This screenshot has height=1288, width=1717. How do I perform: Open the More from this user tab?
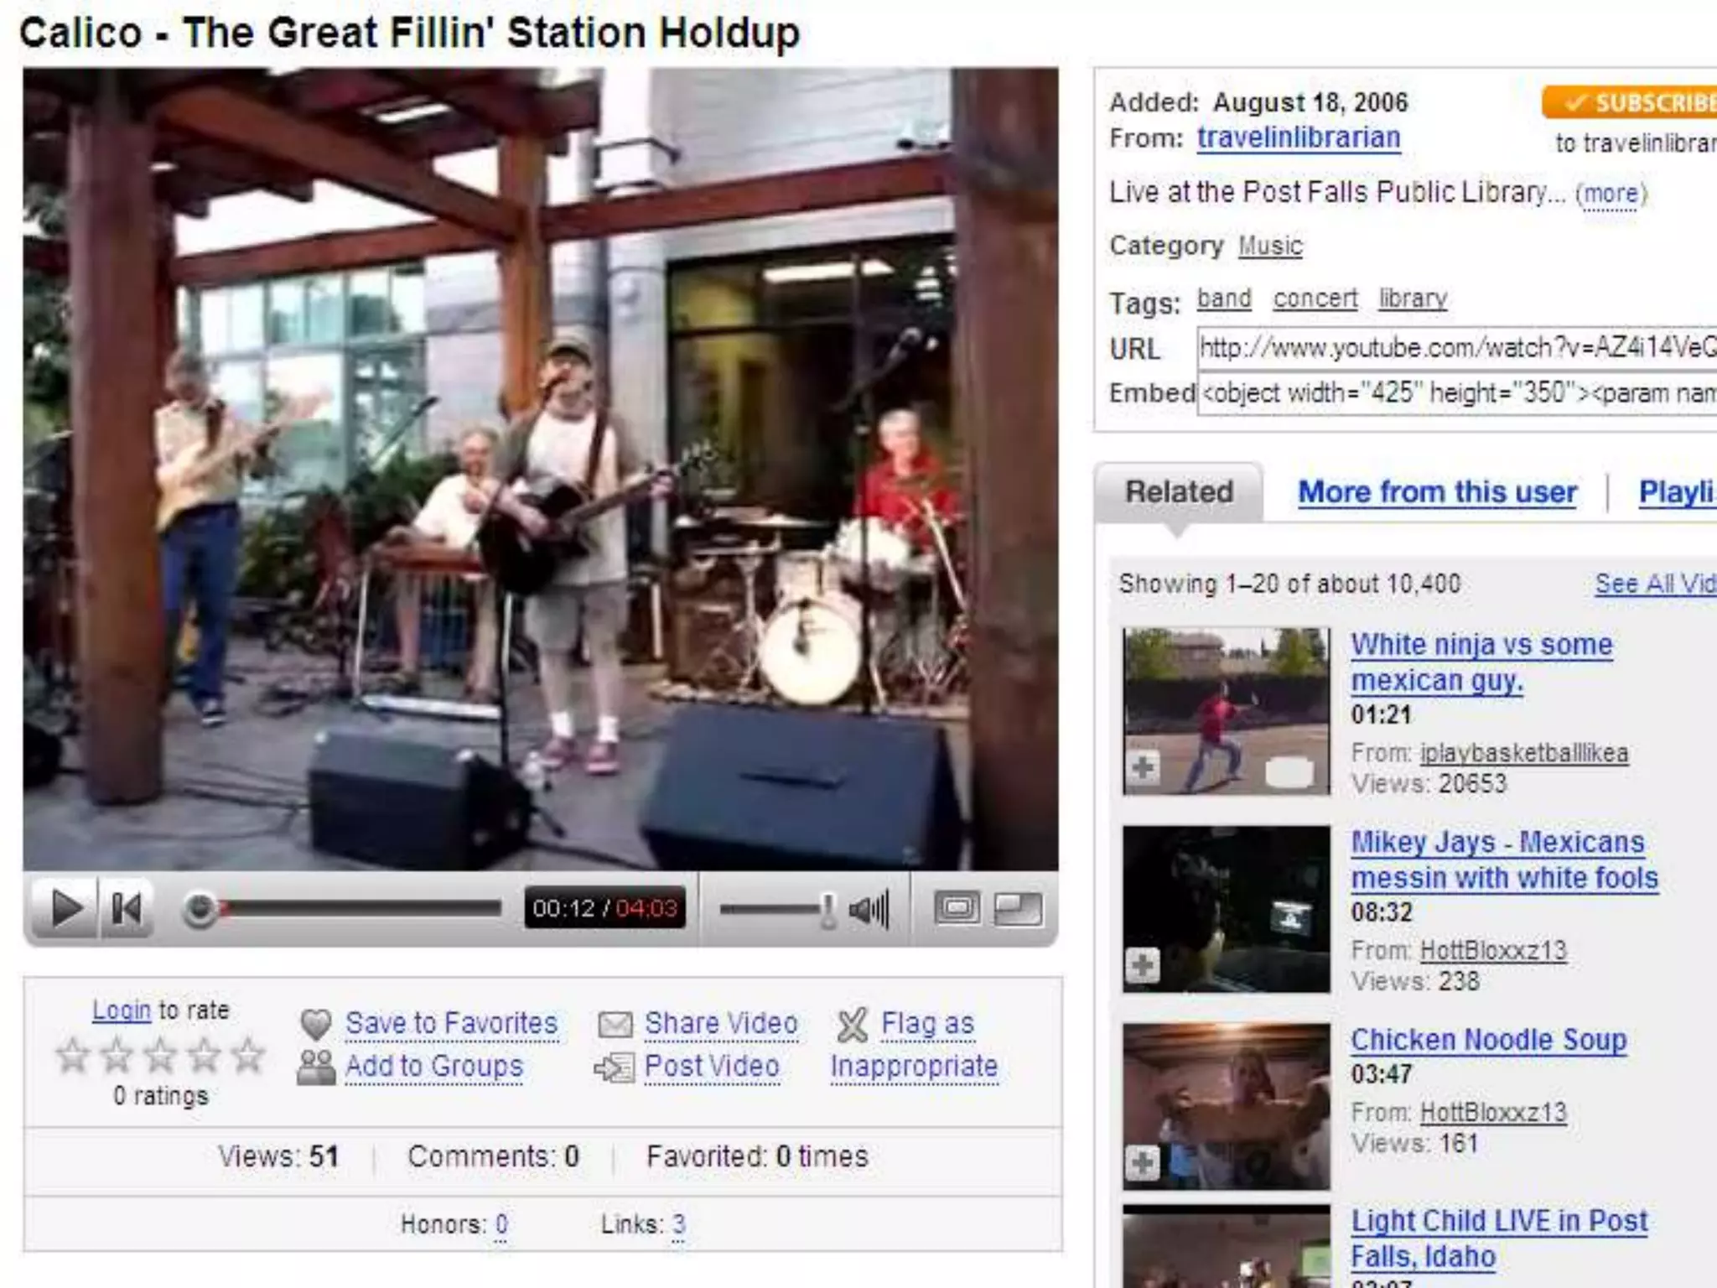(1437, 492)
